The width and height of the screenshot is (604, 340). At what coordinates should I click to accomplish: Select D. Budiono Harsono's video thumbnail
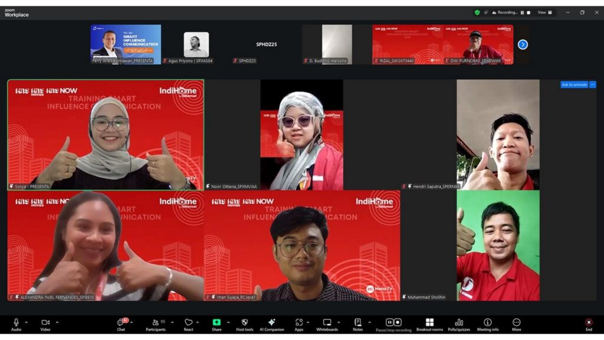(337, 44)
